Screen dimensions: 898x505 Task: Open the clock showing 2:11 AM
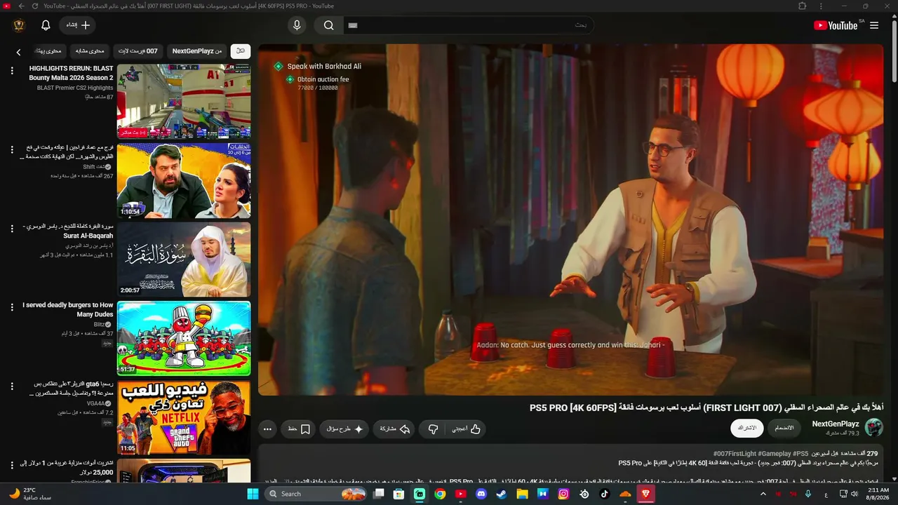click(x=878, y=494)
